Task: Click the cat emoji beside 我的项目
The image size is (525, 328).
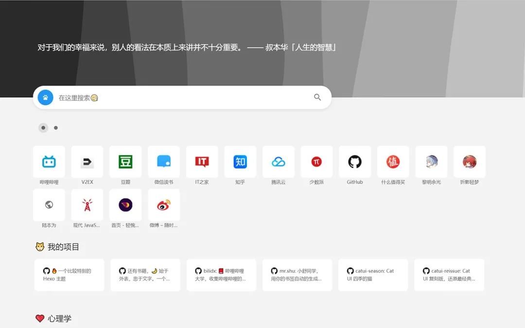Action: point(40,247)
